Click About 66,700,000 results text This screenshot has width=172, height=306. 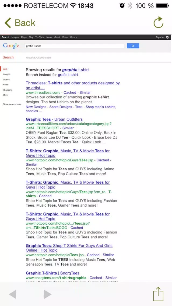coord(38,58)
